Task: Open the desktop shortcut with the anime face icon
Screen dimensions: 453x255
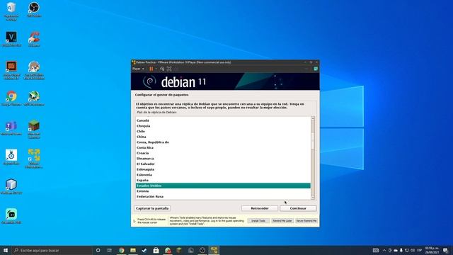Action: pyautogui.click(x=34, y=71)
